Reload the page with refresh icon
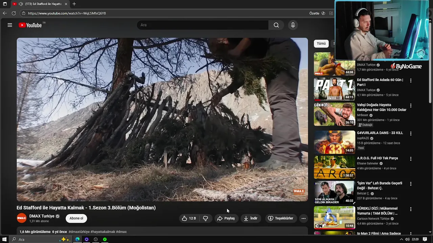The image size is (433, 243). tap(14, 13)
